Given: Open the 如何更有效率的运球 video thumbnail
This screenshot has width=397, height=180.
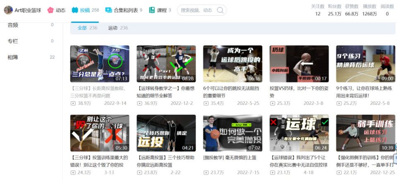Looking at the screenshot, I should (166, 64).
